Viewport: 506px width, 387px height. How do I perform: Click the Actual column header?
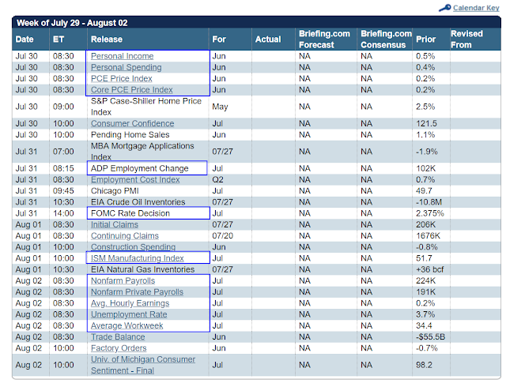point(268,39)
